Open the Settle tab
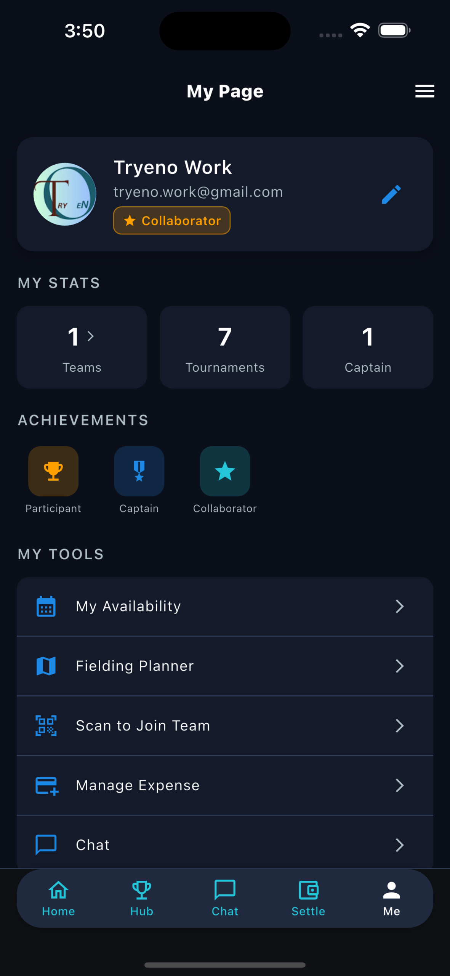This screenshot has height=976, width=450. point(308,898)
